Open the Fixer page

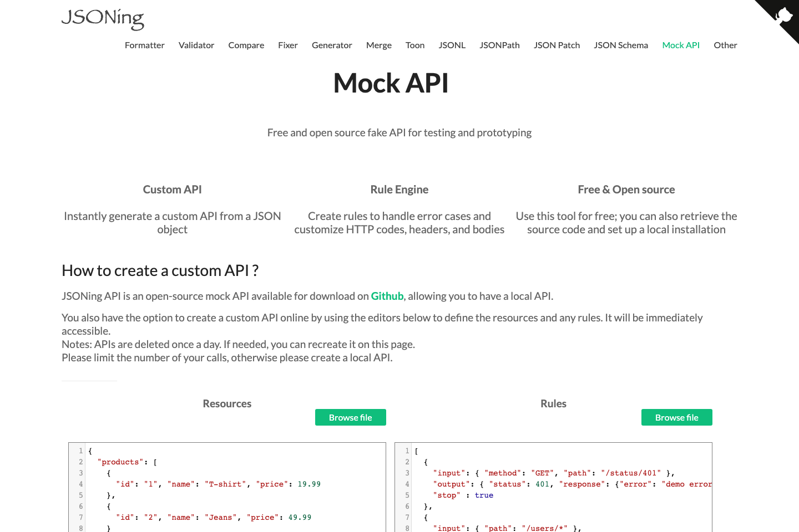288,45
